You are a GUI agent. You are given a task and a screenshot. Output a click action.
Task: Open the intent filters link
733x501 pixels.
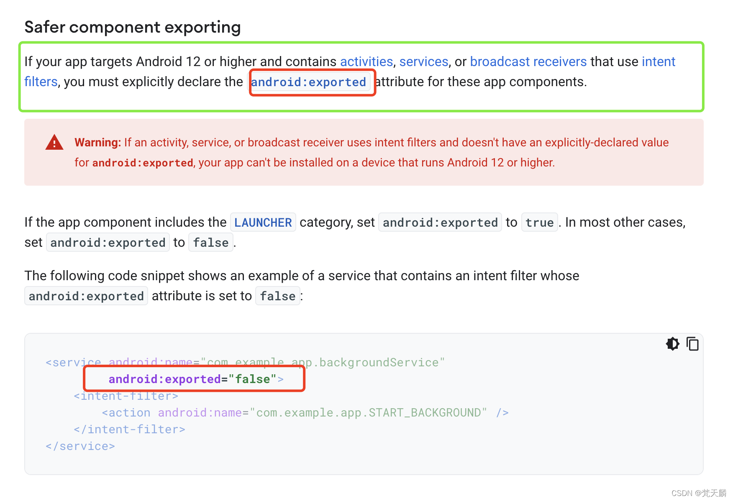659,61
